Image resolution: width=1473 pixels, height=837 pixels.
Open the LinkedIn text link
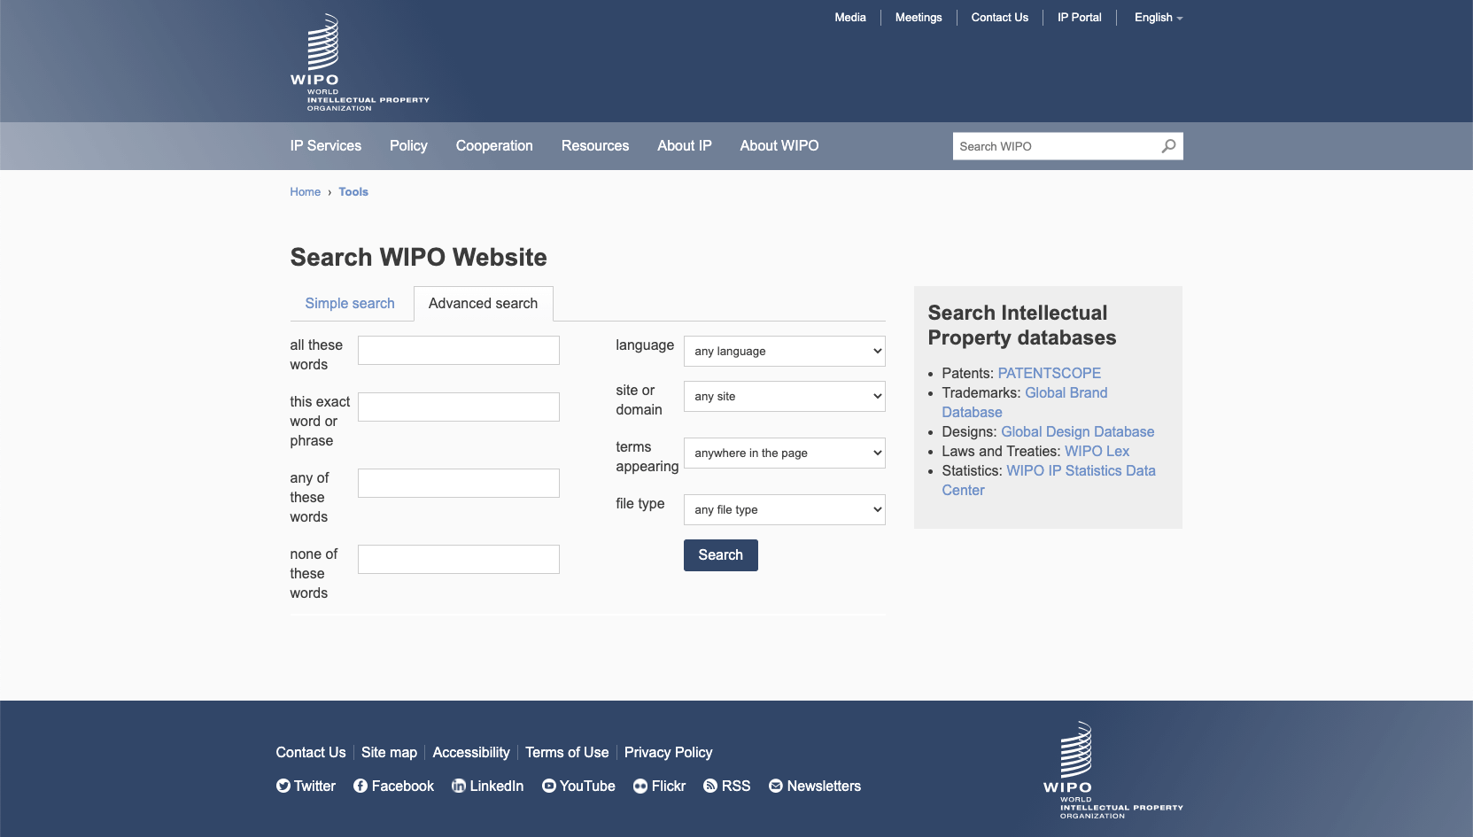pos(497,786)
